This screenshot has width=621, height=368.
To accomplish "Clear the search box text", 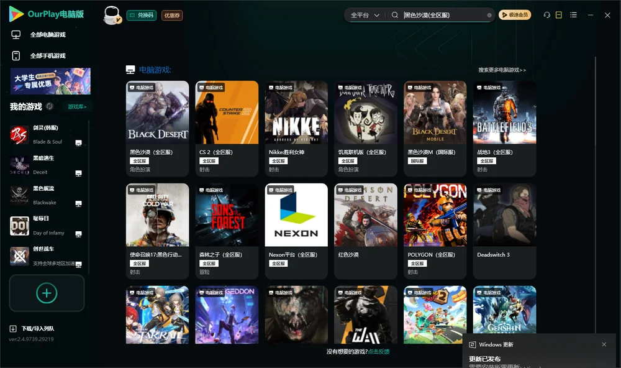I will coord(489,16).
